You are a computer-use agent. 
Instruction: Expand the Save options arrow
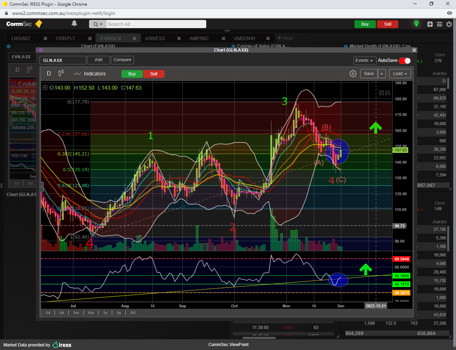382,74
